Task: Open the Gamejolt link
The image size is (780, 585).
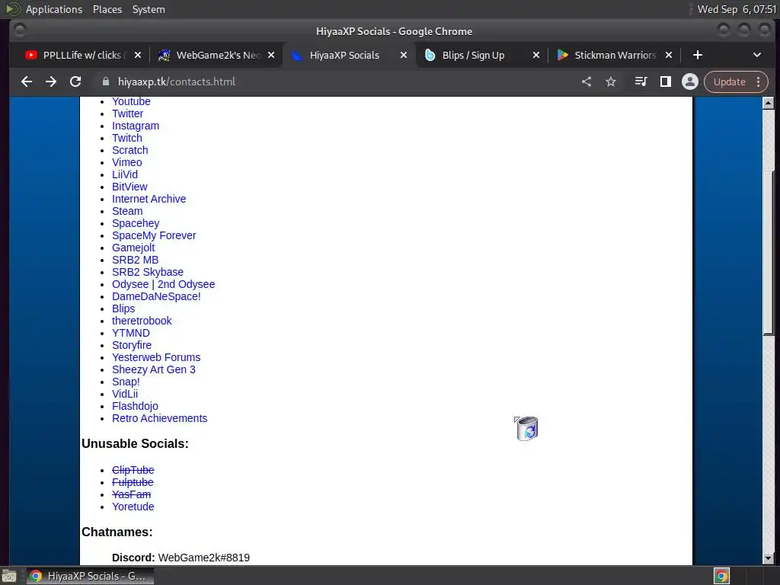Action: coord(133,248)
